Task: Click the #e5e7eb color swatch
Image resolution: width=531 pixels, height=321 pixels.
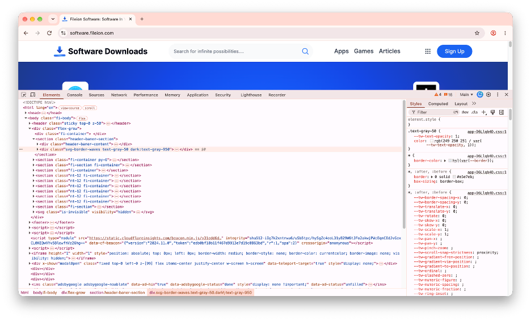Action: click(x=454, y=177)
